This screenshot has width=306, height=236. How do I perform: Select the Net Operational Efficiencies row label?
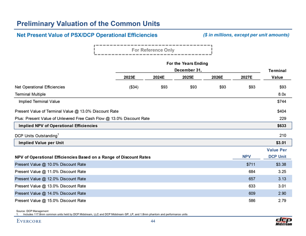40,87
